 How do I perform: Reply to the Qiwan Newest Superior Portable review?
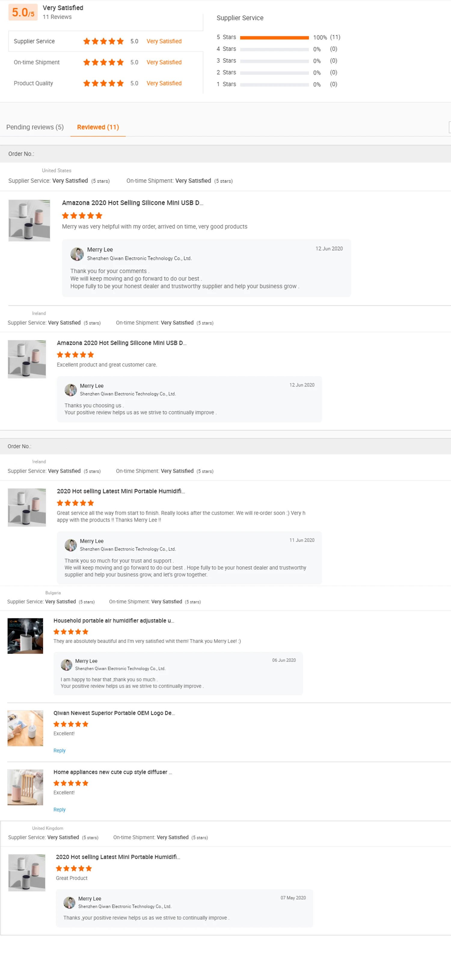point(60,750)
